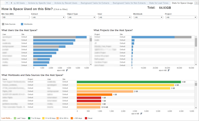This screenshot has height=121, width=199.
Task: Switch to Stats for Load Times tab
Action: [x=159, y=3]
